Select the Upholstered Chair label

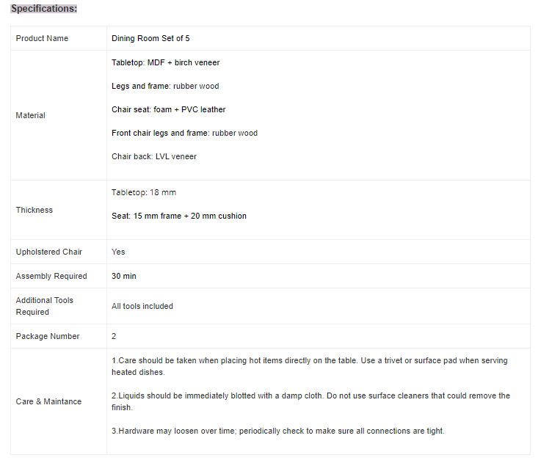(49, 252)
